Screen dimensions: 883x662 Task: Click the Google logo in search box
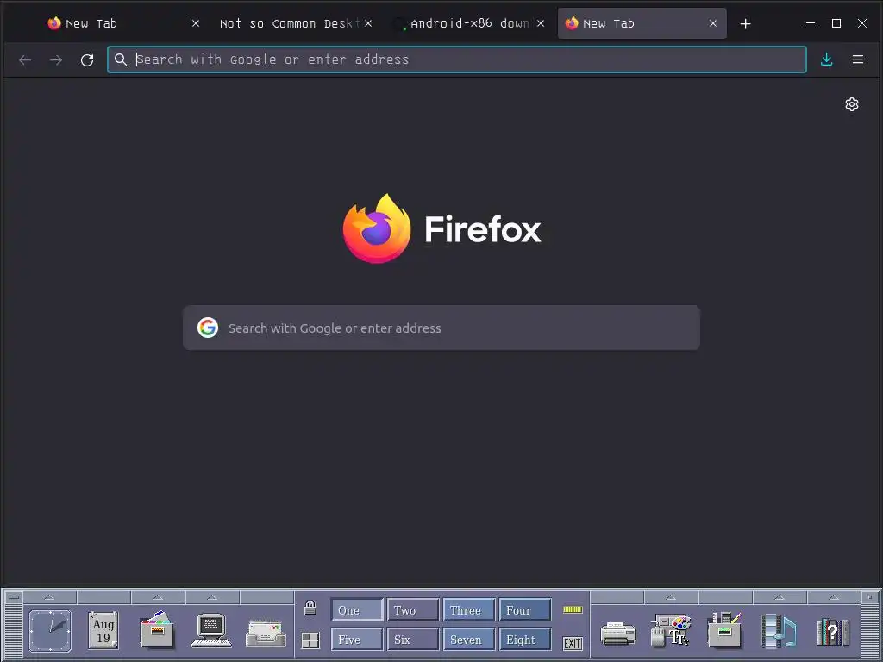(208, 328)
